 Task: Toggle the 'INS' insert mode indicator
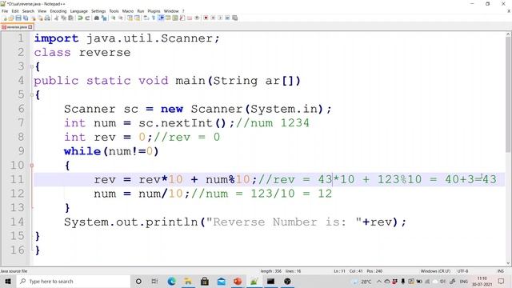[500, 271]
